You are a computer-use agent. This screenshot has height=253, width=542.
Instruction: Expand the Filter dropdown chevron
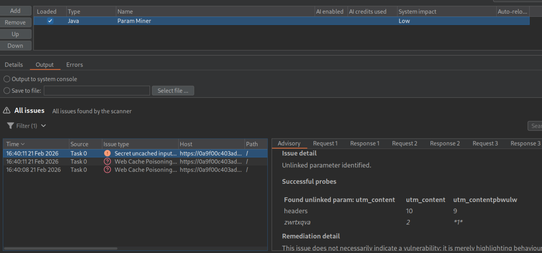click(x=43, y=126)
